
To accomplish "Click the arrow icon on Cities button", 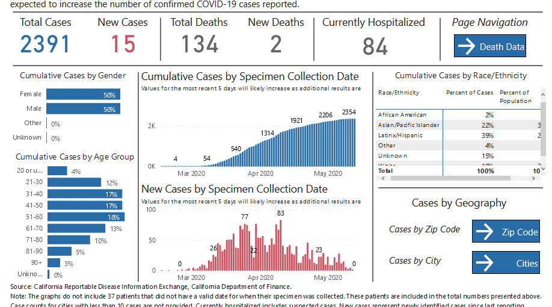I will coord(485,262).
